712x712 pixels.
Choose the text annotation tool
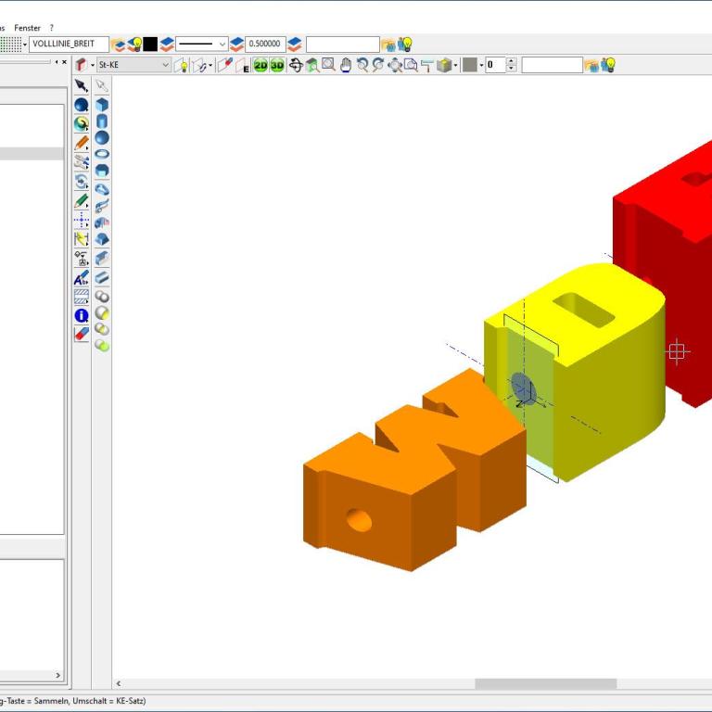[x=82, y=278]
